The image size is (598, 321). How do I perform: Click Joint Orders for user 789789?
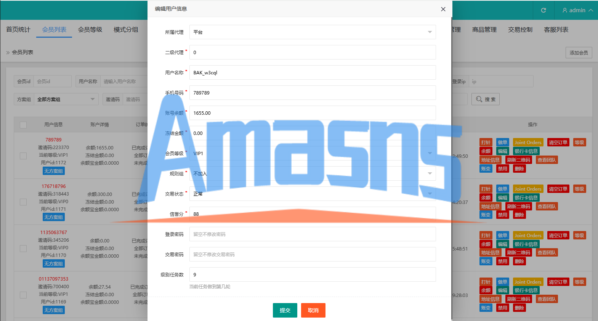528,143
